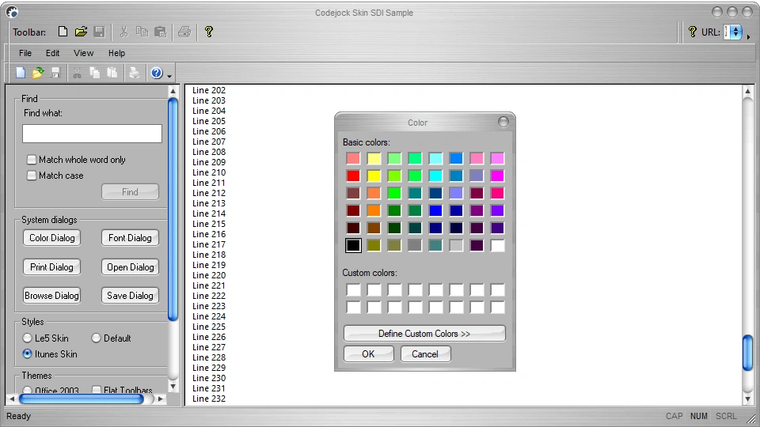Click Color Dialog button
Screen dimensions: 760x427
(x=52, y=238)
